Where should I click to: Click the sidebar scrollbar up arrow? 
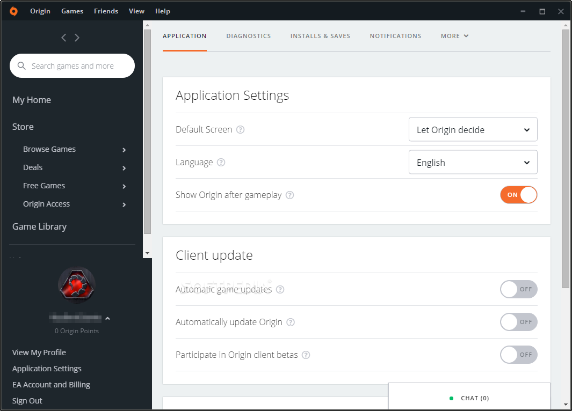147,25
